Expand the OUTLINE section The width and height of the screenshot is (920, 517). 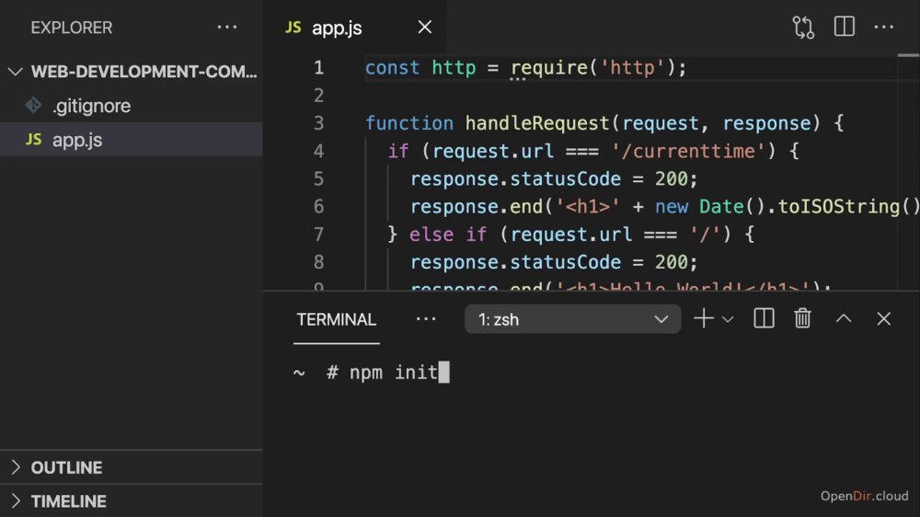(x=131, y=467)
